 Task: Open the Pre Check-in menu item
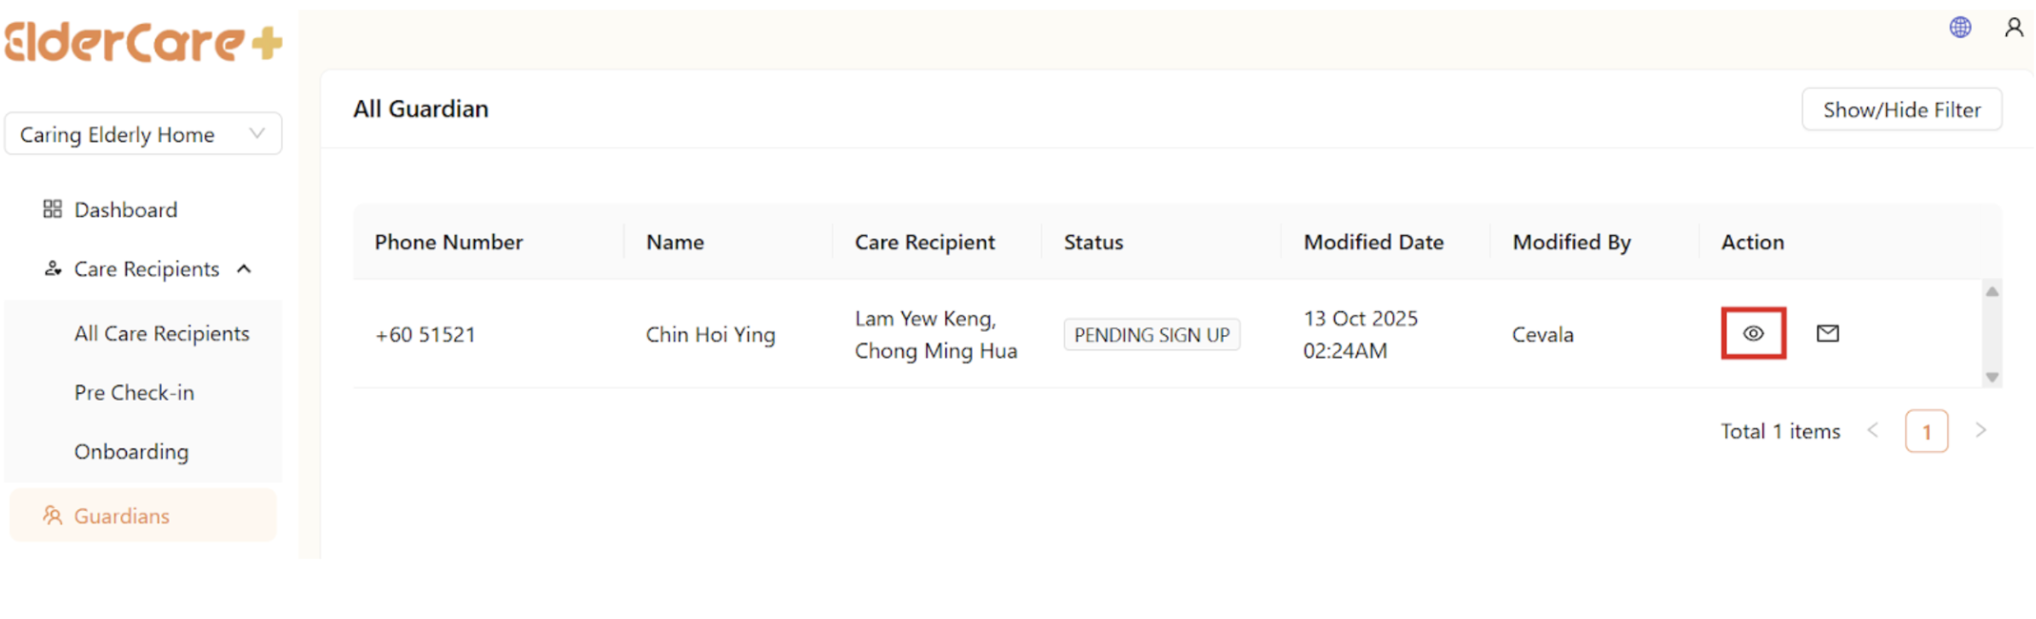[x=134, y=392]
